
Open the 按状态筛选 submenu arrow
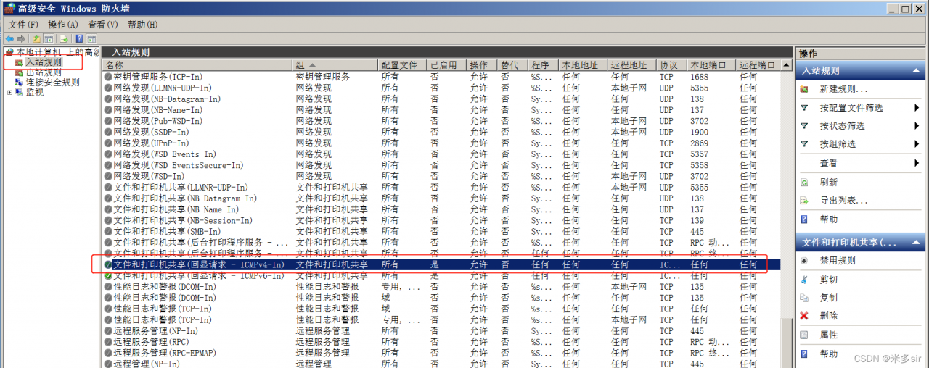(917, 126)
